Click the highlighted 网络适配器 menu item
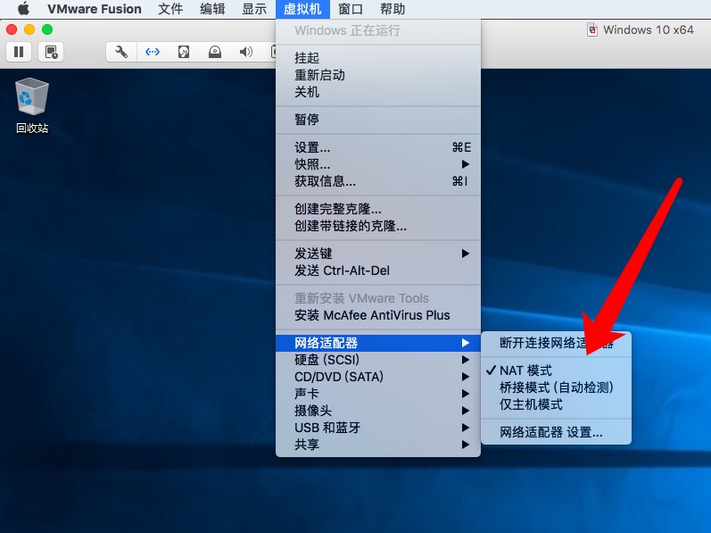 click(378, 343)
